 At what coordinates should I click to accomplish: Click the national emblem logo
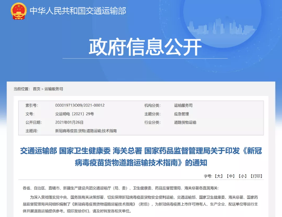click(x=19, y=11)
